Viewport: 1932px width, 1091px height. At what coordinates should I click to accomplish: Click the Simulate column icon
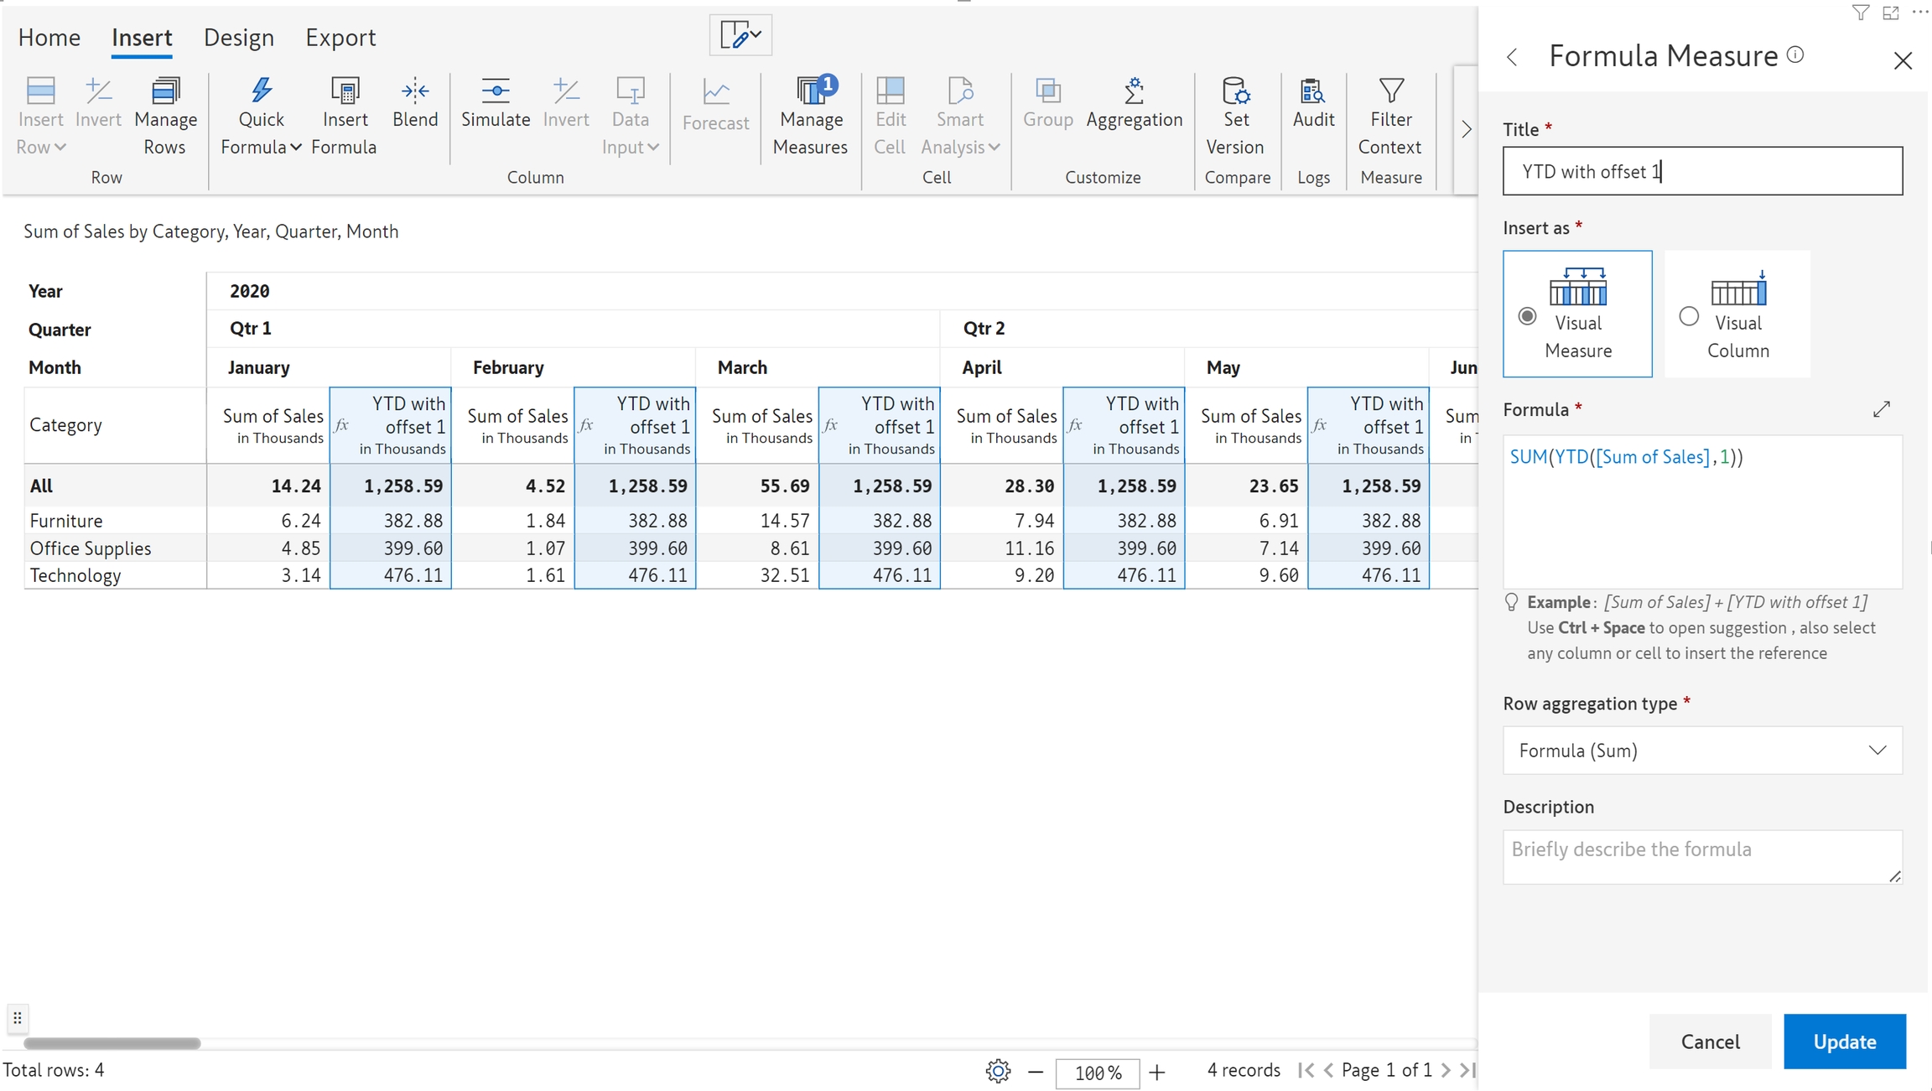pyautogui.click(x=496, y=91)
